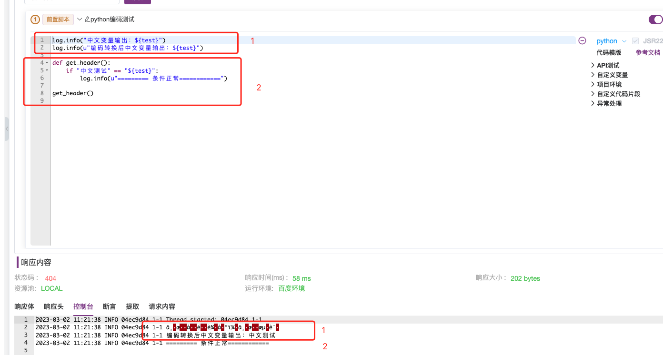Fold the if block at line 5
This screenshot has width=663, height=355.
(x=46, y=70)
